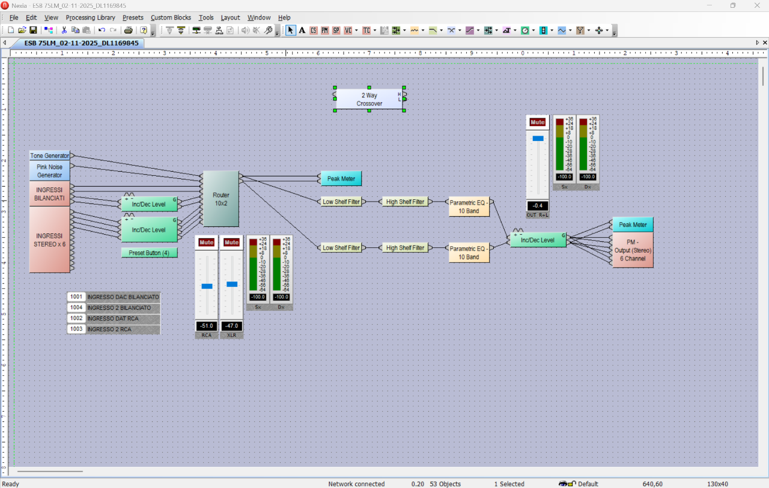Click the Save file toolbar icon
769x488 pixels.
click(33, 30)
